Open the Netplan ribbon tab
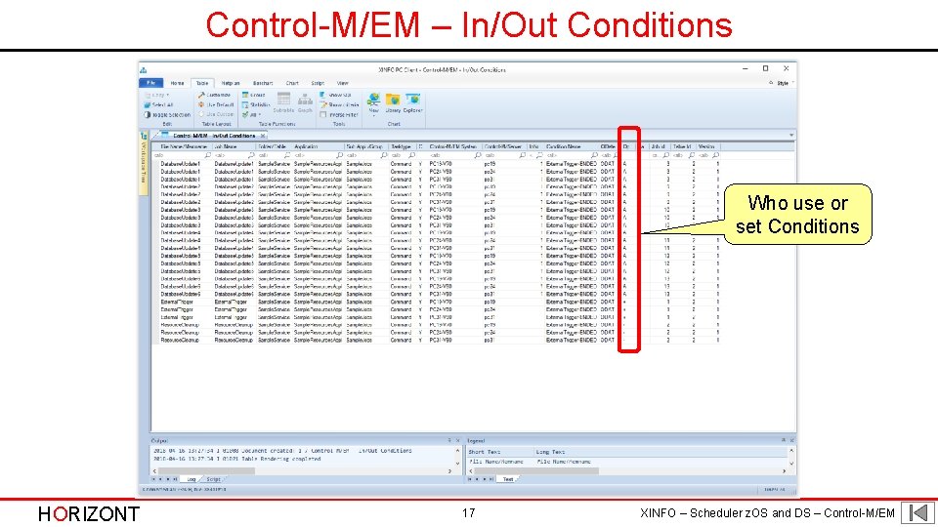This screenshot has width=938, height=527. click(231, 84)
